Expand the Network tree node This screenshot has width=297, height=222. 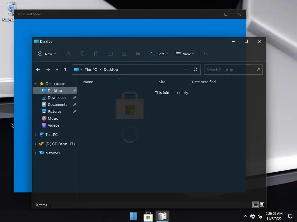pos(35,153)
